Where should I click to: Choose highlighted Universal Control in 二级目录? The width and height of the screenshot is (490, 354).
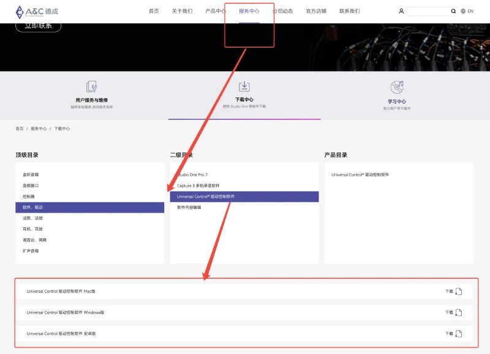tap(244, 197)
